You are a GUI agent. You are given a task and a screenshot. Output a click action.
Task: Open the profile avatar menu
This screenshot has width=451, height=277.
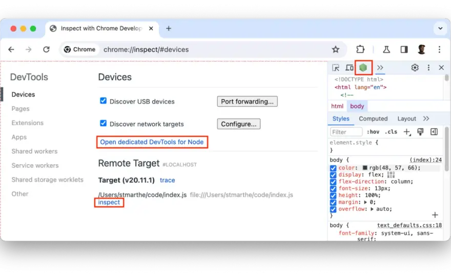422,50
